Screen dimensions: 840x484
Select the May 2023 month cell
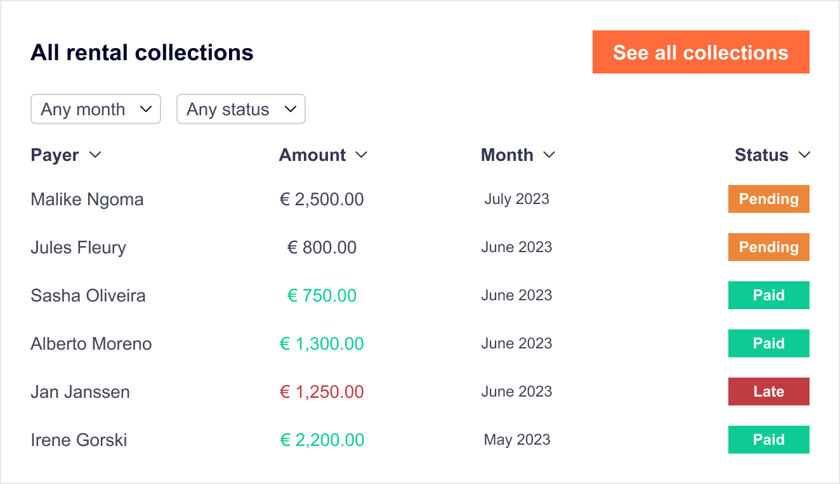(516, 440)
